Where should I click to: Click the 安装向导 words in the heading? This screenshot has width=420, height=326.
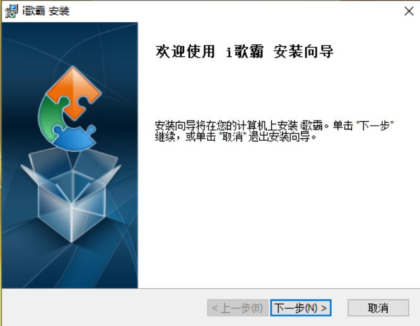(303, 52)
